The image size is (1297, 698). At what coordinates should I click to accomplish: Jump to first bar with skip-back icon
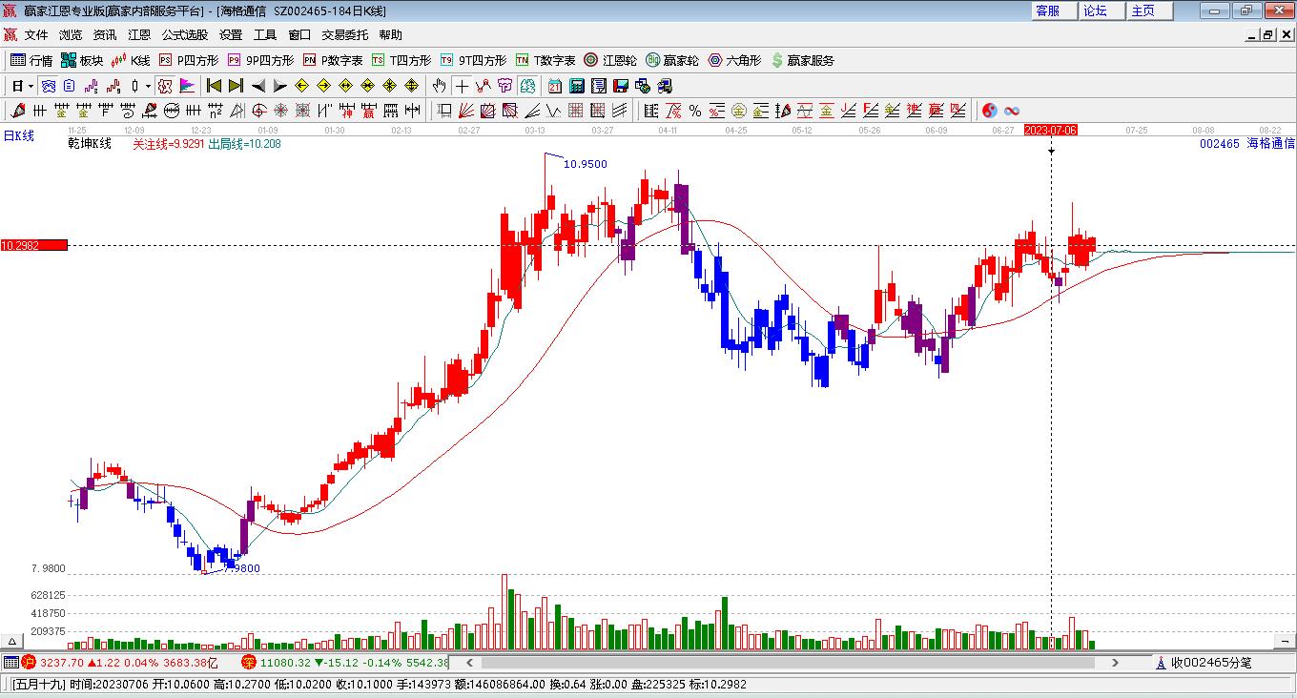[x=214, y=86]
